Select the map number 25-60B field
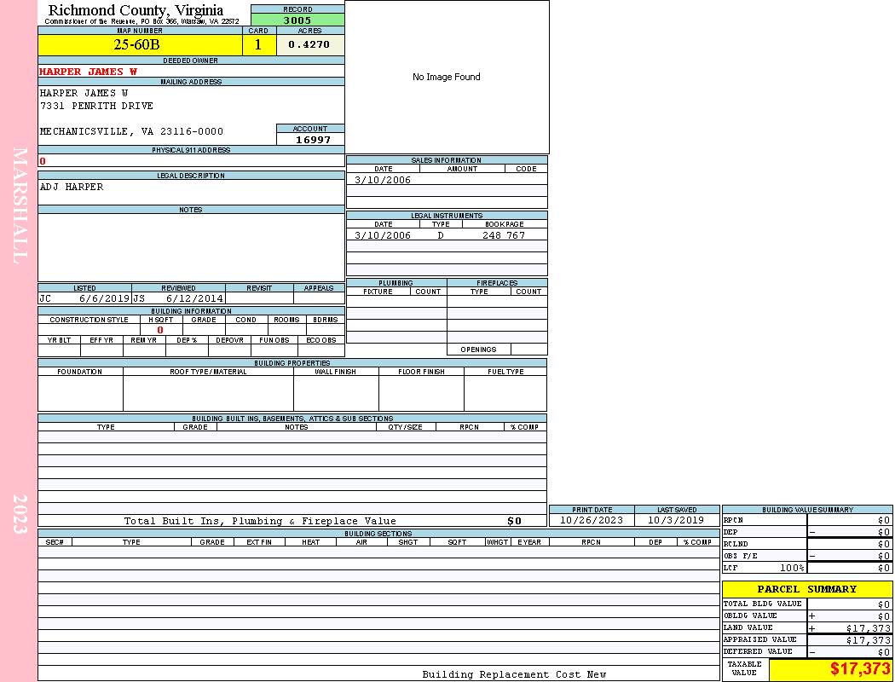This screenshot has height=682, width=895. point(140,45)
